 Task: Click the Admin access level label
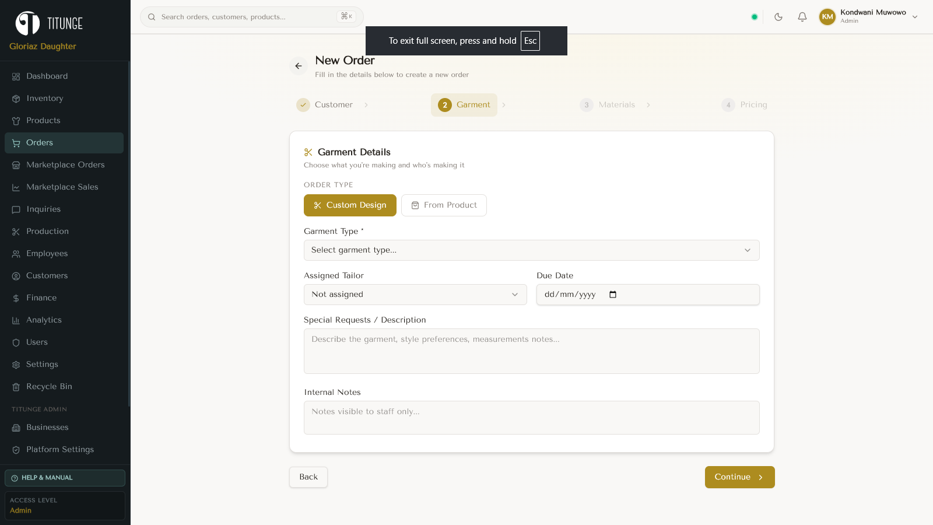pyautogui.click(x=20, y=510)
